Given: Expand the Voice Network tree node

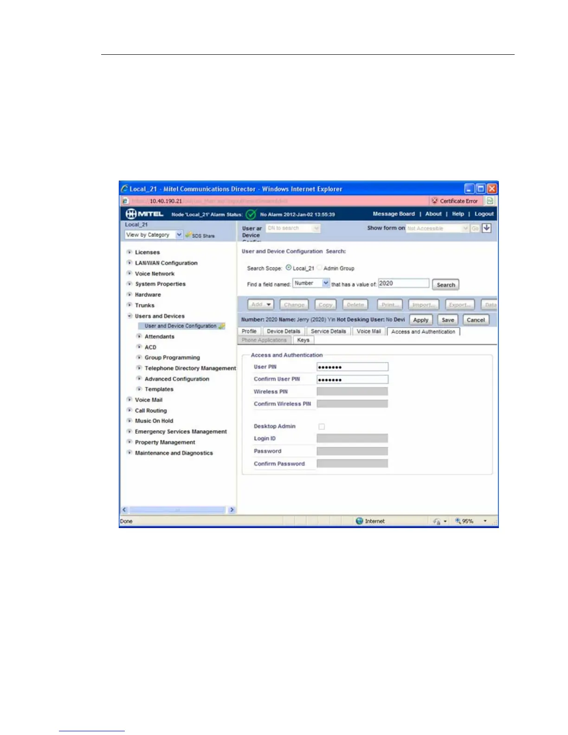Looking at the screenshot, I should click(129, 273).
